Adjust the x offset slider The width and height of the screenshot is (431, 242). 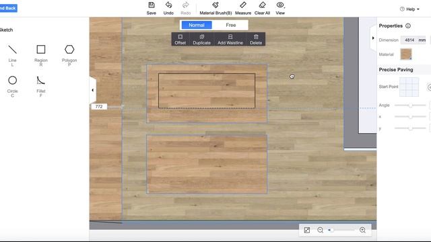[410, 116]
